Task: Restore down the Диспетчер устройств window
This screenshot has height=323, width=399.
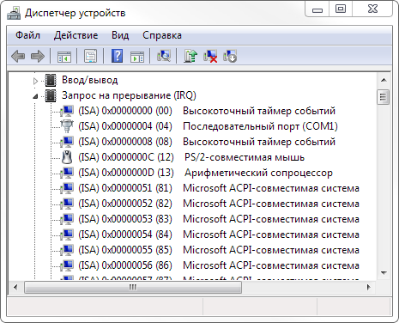Action: click(341, 9)
